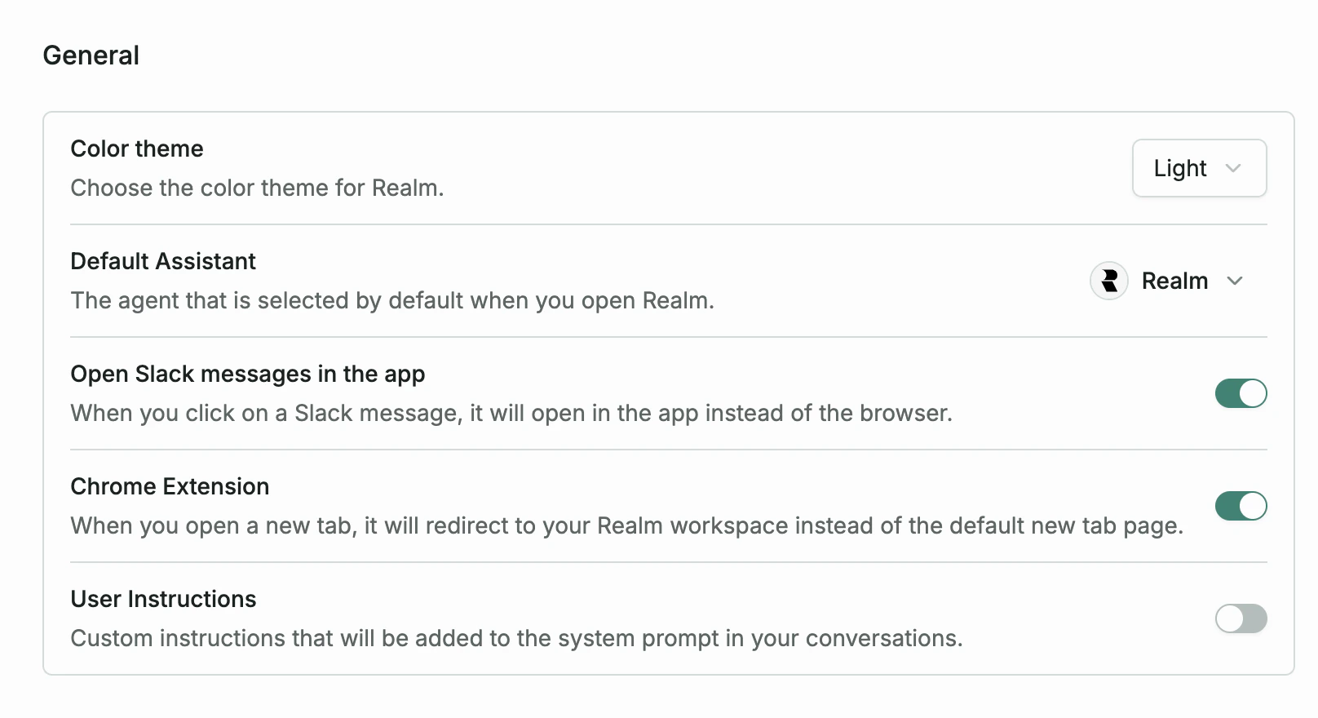Click the Open Slack messages setting title
The width and height of the screenshot is (1318, 718).
[x=248, y=374]
